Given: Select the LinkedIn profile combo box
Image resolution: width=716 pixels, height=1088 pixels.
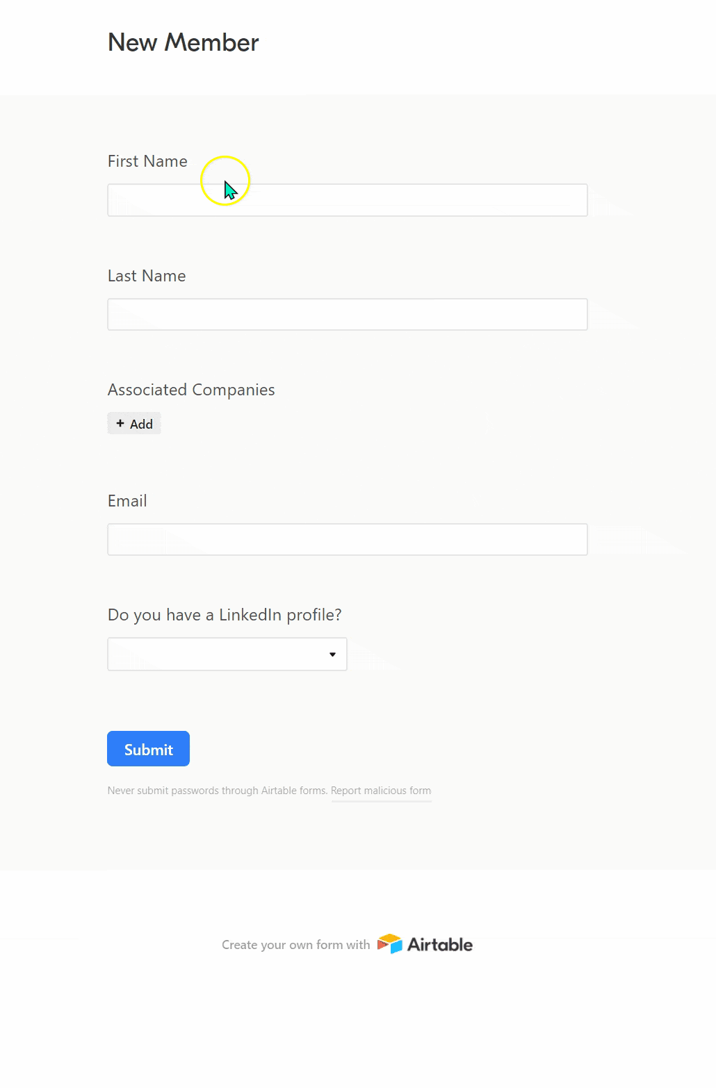Looking at the screenshot, I should 227,654.
